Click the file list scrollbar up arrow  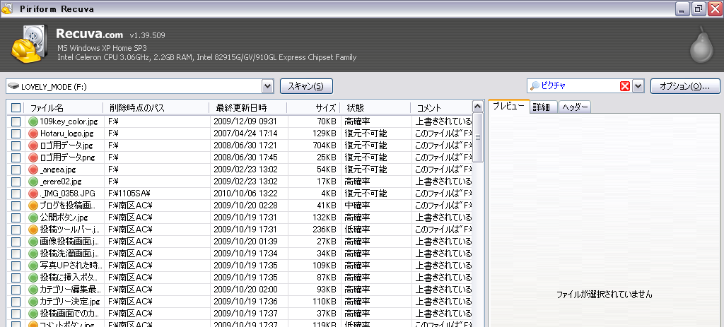point(478,107)
